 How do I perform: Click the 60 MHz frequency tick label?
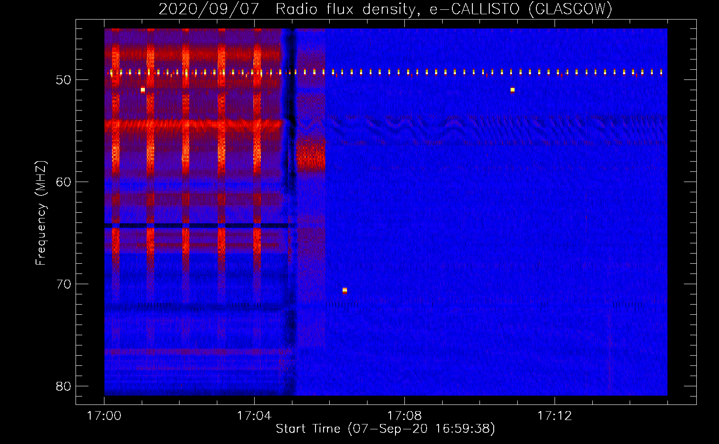click(x=64, y=182)
